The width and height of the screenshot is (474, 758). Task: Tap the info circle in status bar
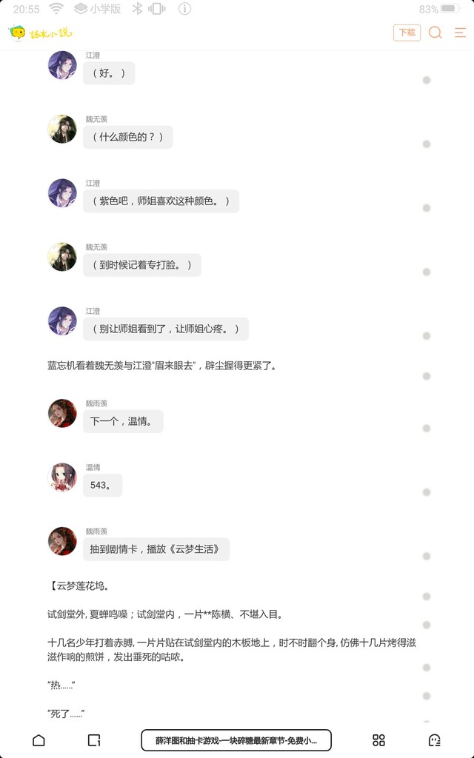click(x=184, y=9)
